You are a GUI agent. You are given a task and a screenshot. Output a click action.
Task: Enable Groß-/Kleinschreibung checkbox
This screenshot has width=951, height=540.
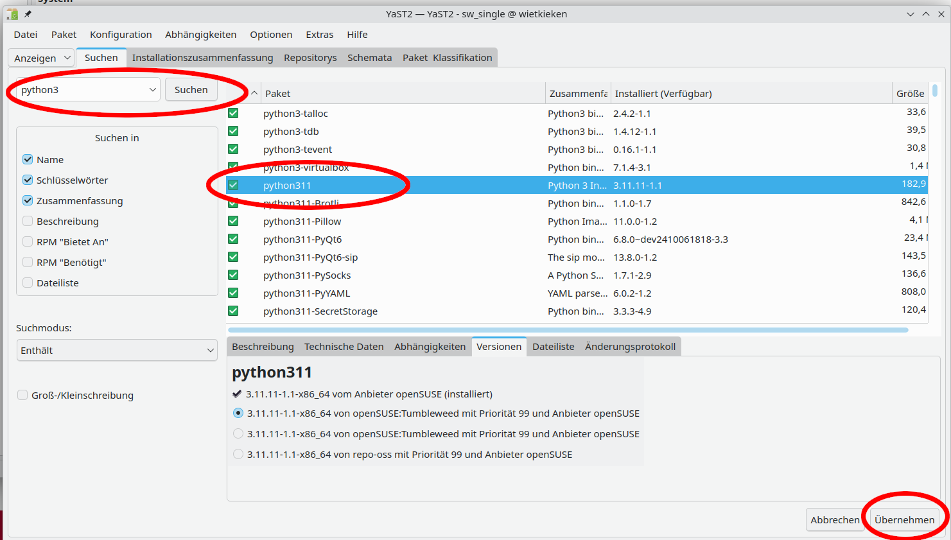tap(22, 396)
